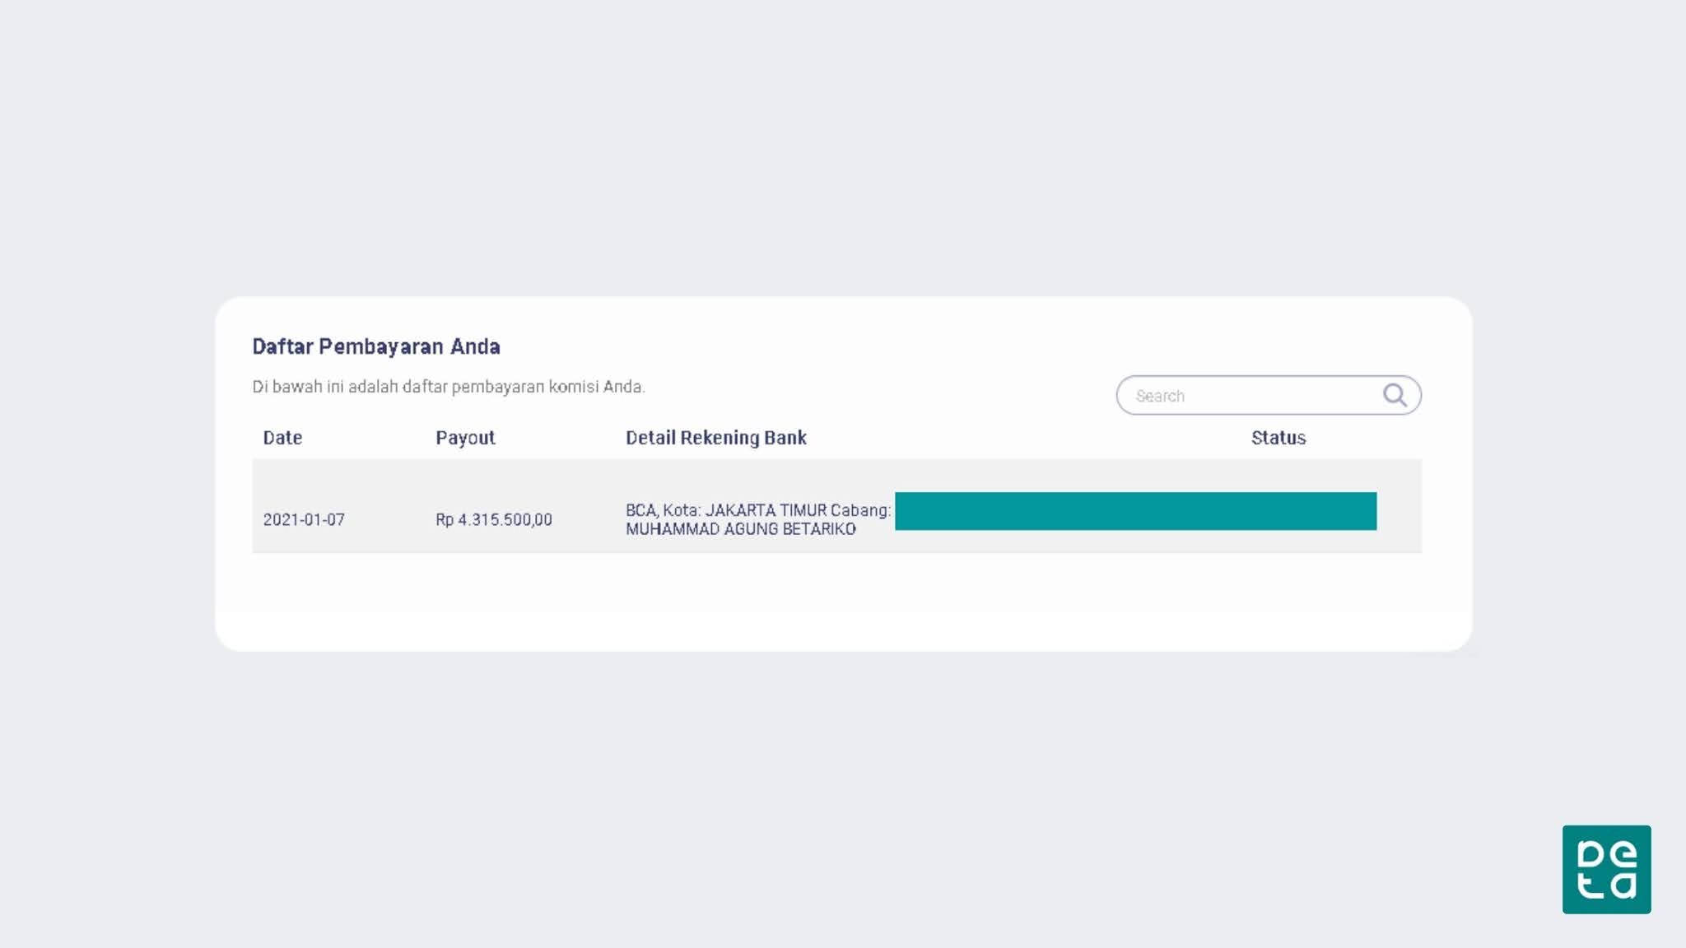Click the Search placeholder text
The width and height of the screenshot is (1686, 948).
1159,396
